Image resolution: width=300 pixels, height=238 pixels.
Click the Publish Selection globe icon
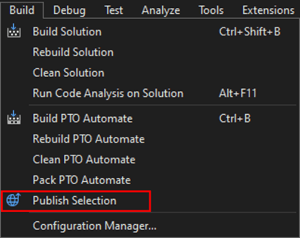13,200
